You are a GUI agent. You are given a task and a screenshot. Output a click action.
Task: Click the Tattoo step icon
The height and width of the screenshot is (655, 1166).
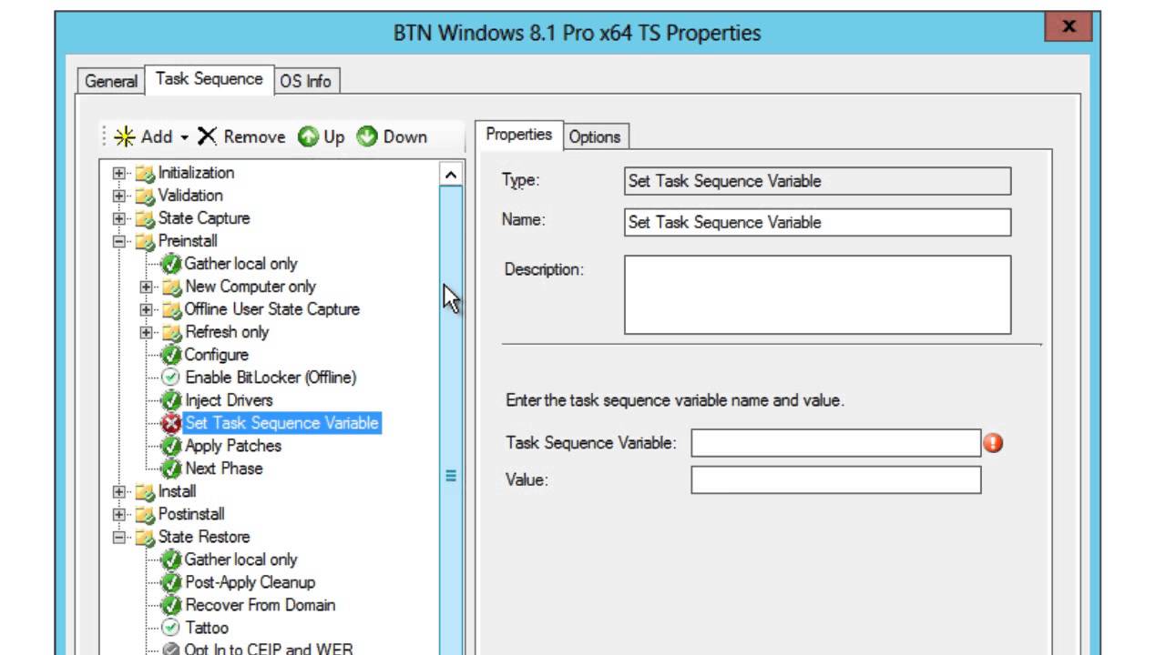pos(171,628)
